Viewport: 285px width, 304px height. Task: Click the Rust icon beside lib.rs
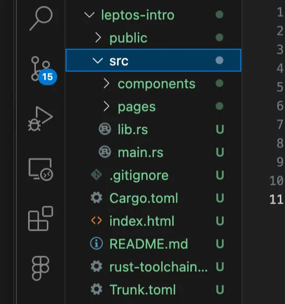coord(105,129)
